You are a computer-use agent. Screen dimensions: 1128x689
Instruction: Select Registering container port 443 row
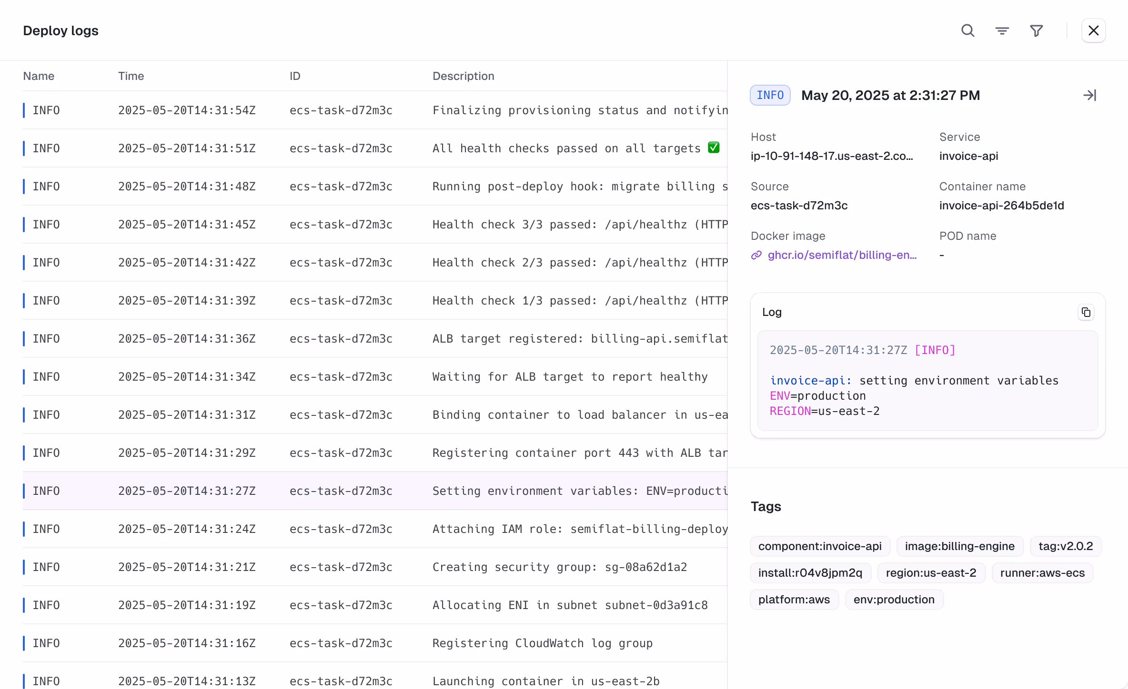click(375, 453)
